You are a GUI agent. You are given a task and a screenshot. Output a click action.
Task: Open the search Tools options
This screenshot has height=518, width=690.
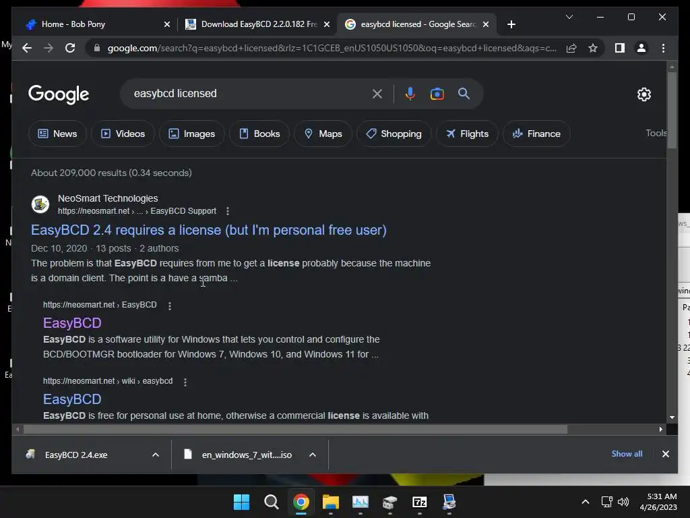click(656, 133)
